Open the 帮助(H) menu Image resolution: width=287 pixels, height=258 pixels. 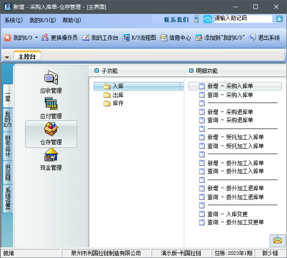[x=72, y=20]
